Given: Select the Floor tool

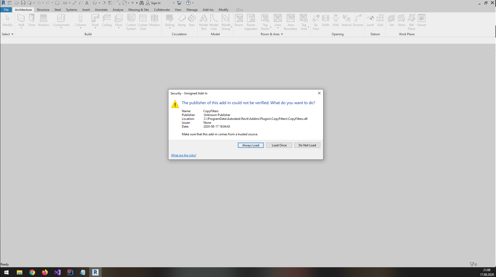Looking at the screenshot, I should (119, 21).
